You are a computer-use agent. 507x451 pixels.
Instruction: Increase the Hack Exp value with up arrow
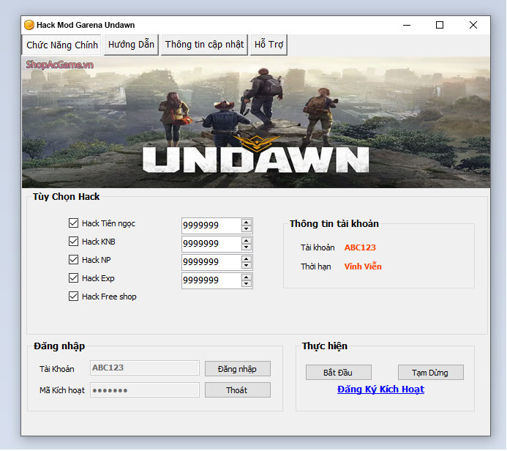tap(247, 277)
